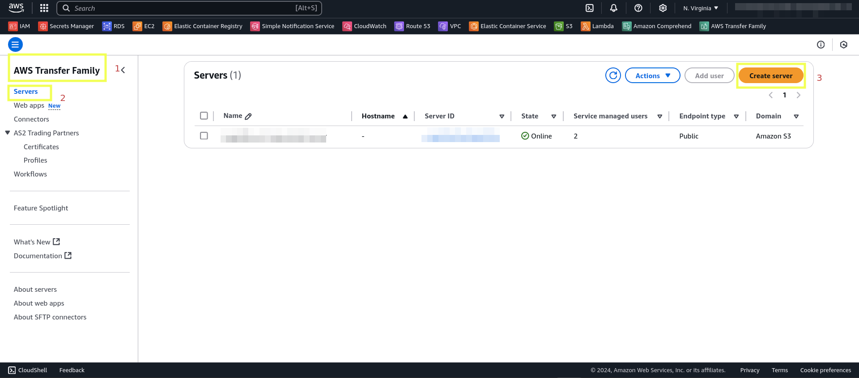Open Simple Notification Service shortcut
Image resolution: width=859 pixels, height=378 pixels.
pyautogui.click(x=293, y=26)
